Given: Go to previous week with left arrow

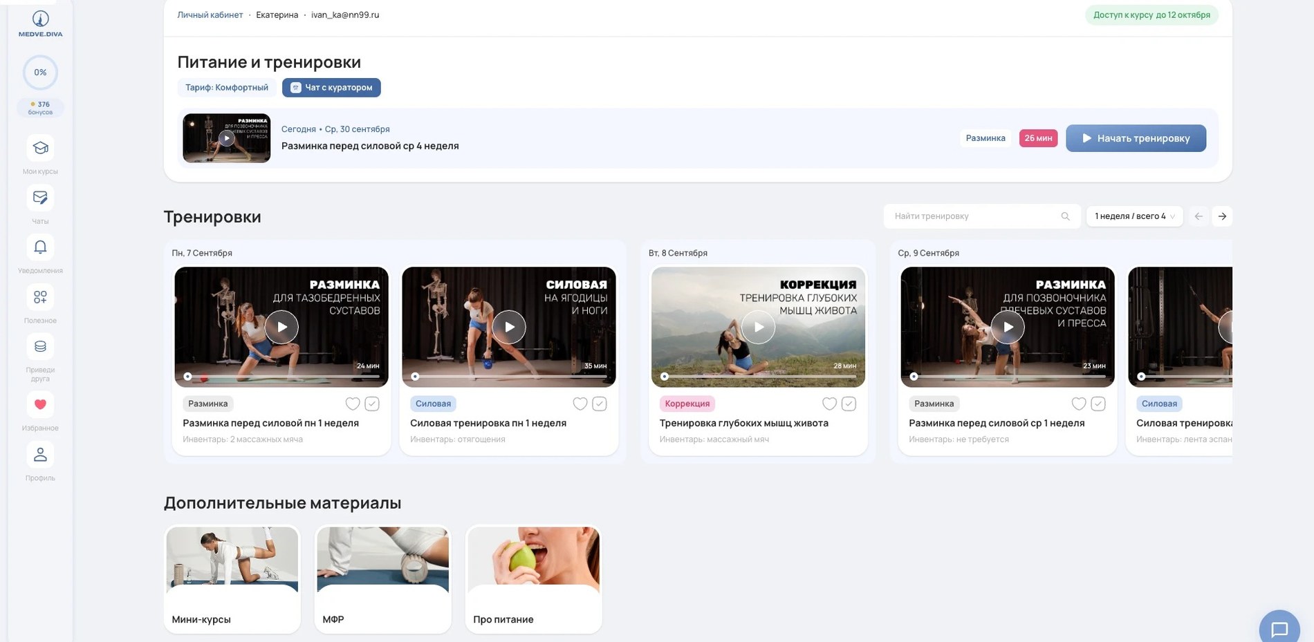Looking at the screenshot, I should (x=1199, y=216).
